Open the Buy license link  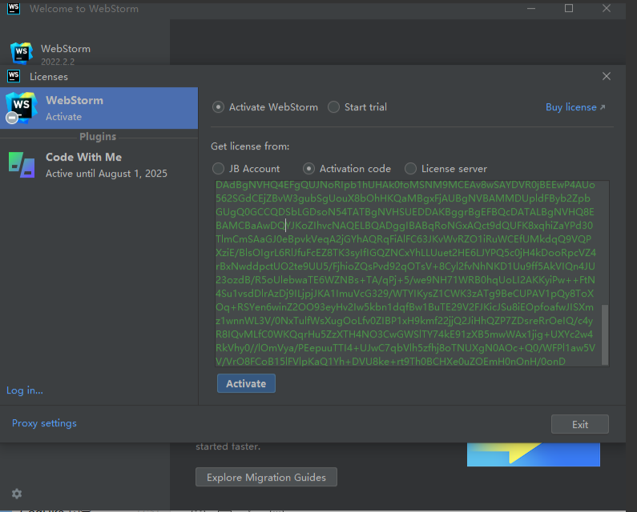tap(575, 107)
